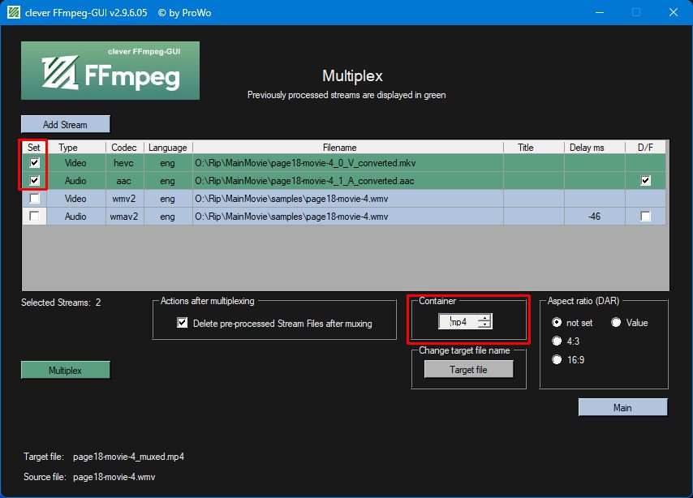Click the Codec column header
693x498 pixels.
(124, 147)
